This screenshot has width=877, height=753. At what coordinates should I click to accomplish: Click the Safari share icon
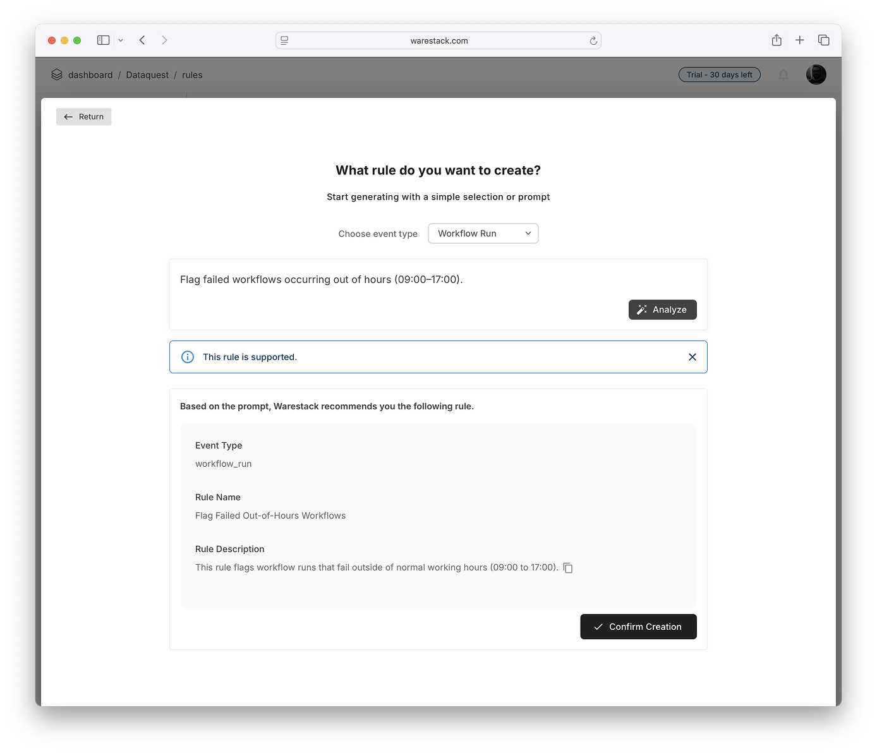[x=777, y=40]
